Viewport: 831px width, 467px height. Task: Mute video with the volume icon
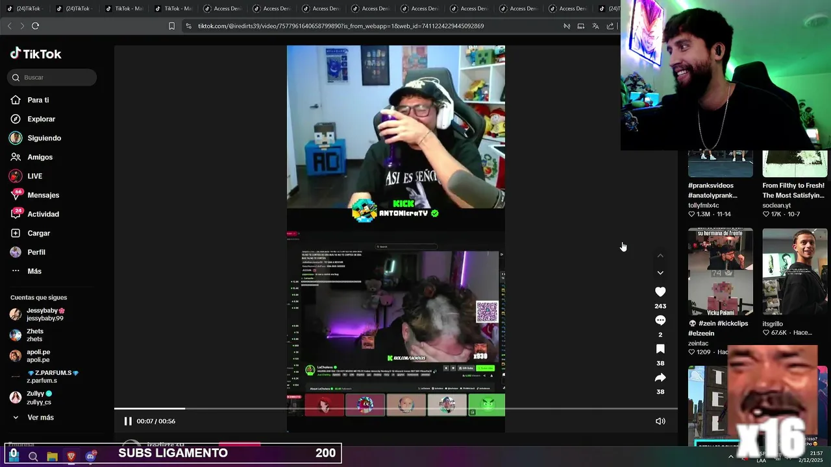pos(660,421)
